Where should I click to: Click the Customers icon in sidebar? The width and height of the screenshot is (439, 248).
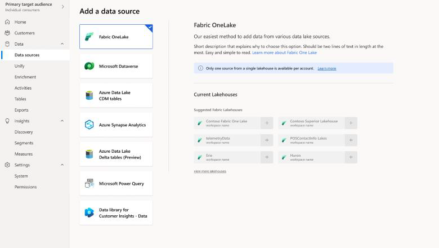(7, 33)
